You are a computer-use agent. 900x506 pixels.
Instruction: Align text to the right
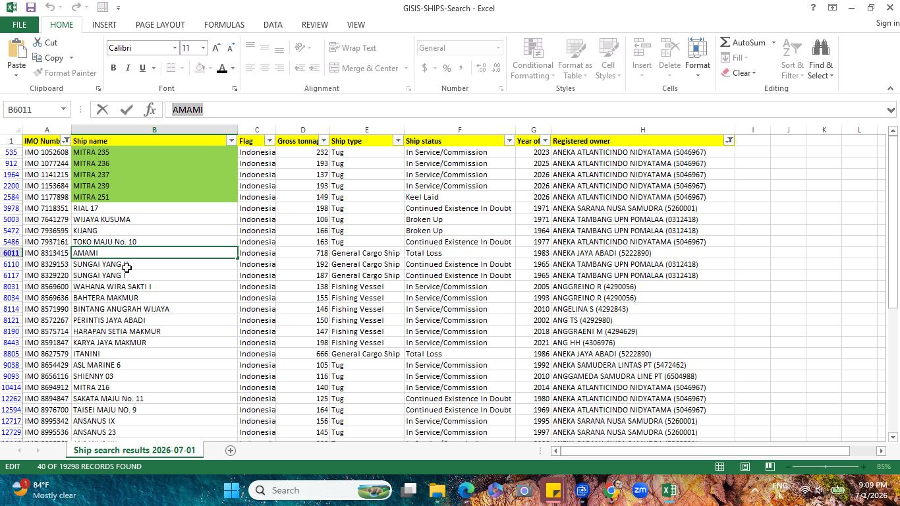(279, 68)
